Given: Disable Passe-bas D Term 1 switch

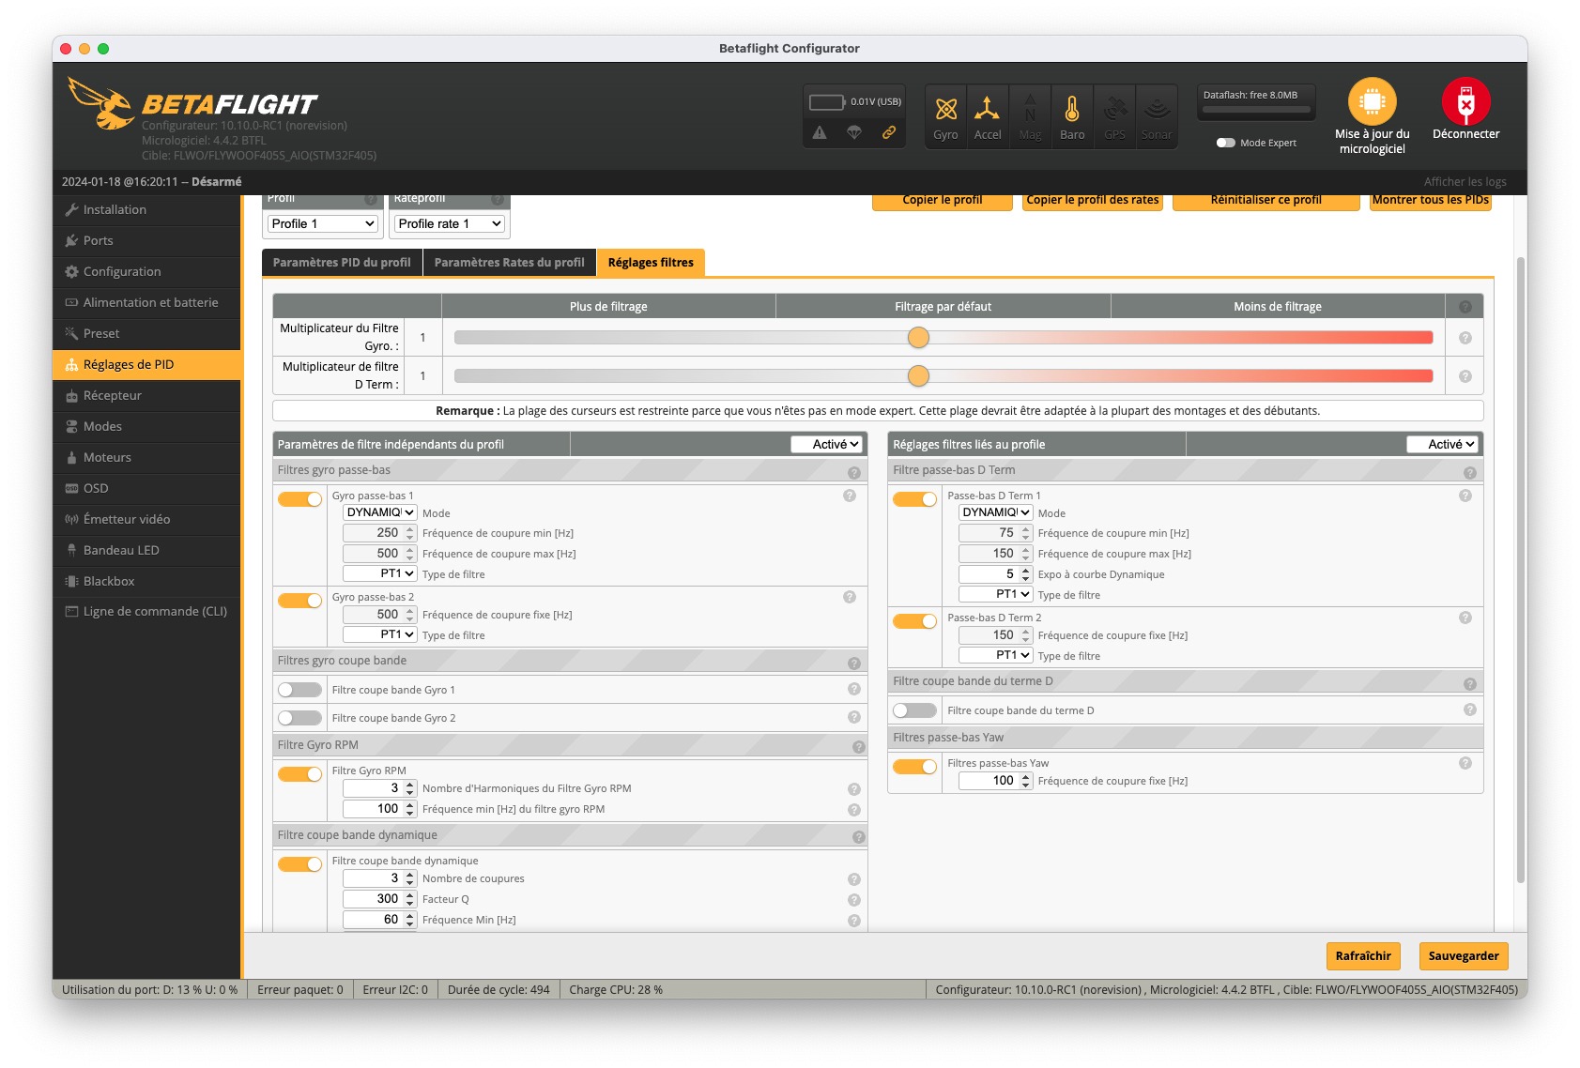Looking at the screenshot, I should tap(914, 499).
